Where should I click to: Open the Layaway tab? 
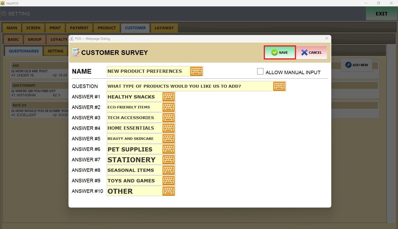[x=164, y=28]
